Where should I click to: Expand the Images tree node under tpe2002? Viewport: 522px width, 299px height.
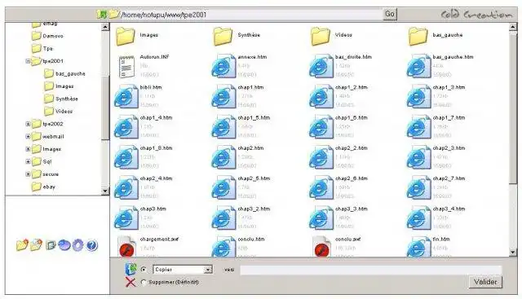pos(28,149)
